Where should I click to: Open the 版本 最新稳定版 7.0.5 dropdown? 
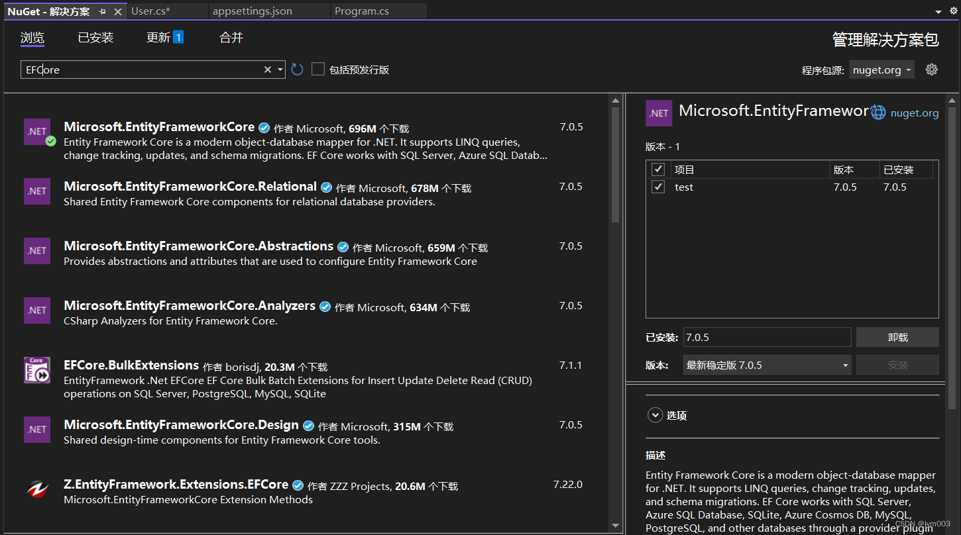(x=767, y=365)
